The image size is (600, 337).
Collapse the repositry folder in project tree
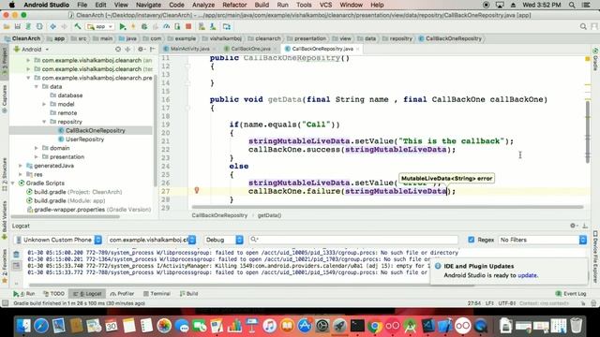click(x=44, y=122)
